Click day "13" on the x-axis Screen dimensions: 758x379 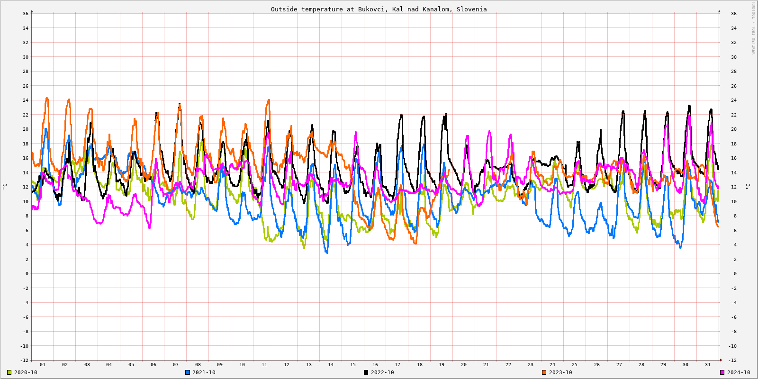coord(309,365)
